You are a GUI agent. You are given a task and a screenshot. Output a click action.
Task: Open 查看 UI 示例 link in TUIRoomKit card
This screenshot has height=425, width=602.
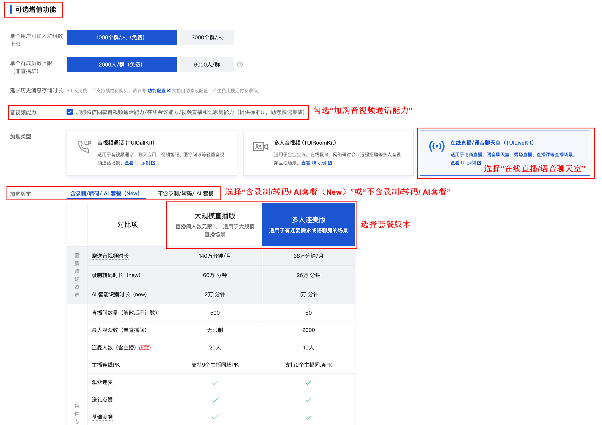coord(316,163)
